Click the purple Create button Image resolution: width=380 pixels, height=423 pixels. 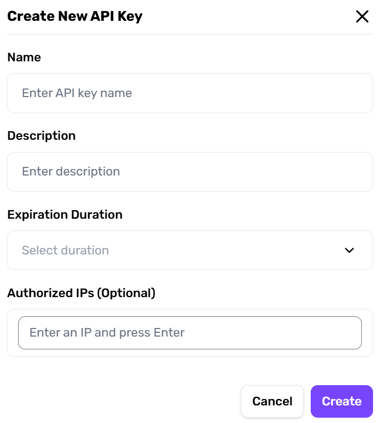click(x=342, y=401)
